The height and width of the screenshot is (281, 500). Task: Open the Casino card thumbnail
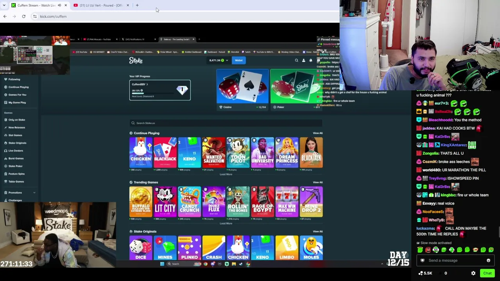tap(243, 87)
